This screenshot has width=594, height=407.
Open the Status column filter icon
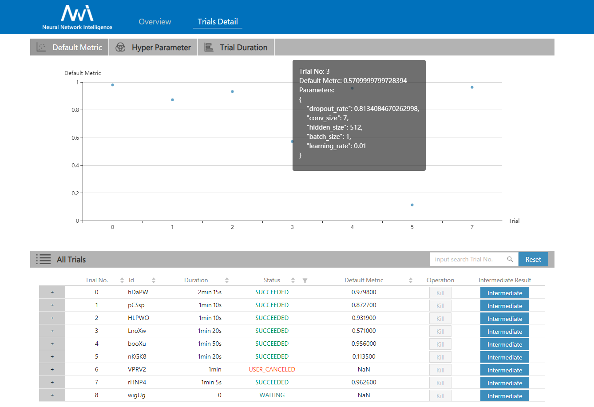305,281
